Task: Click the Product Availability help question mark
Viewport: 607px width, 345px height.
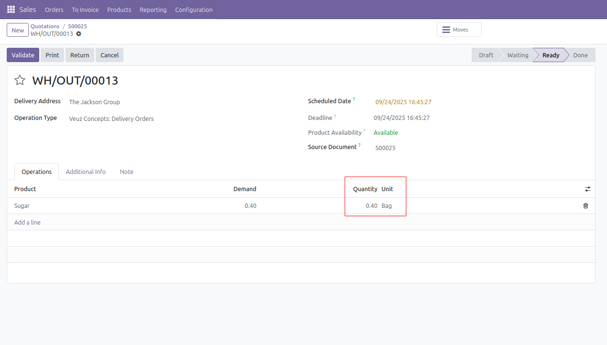Action: click(x=364, y=130)
